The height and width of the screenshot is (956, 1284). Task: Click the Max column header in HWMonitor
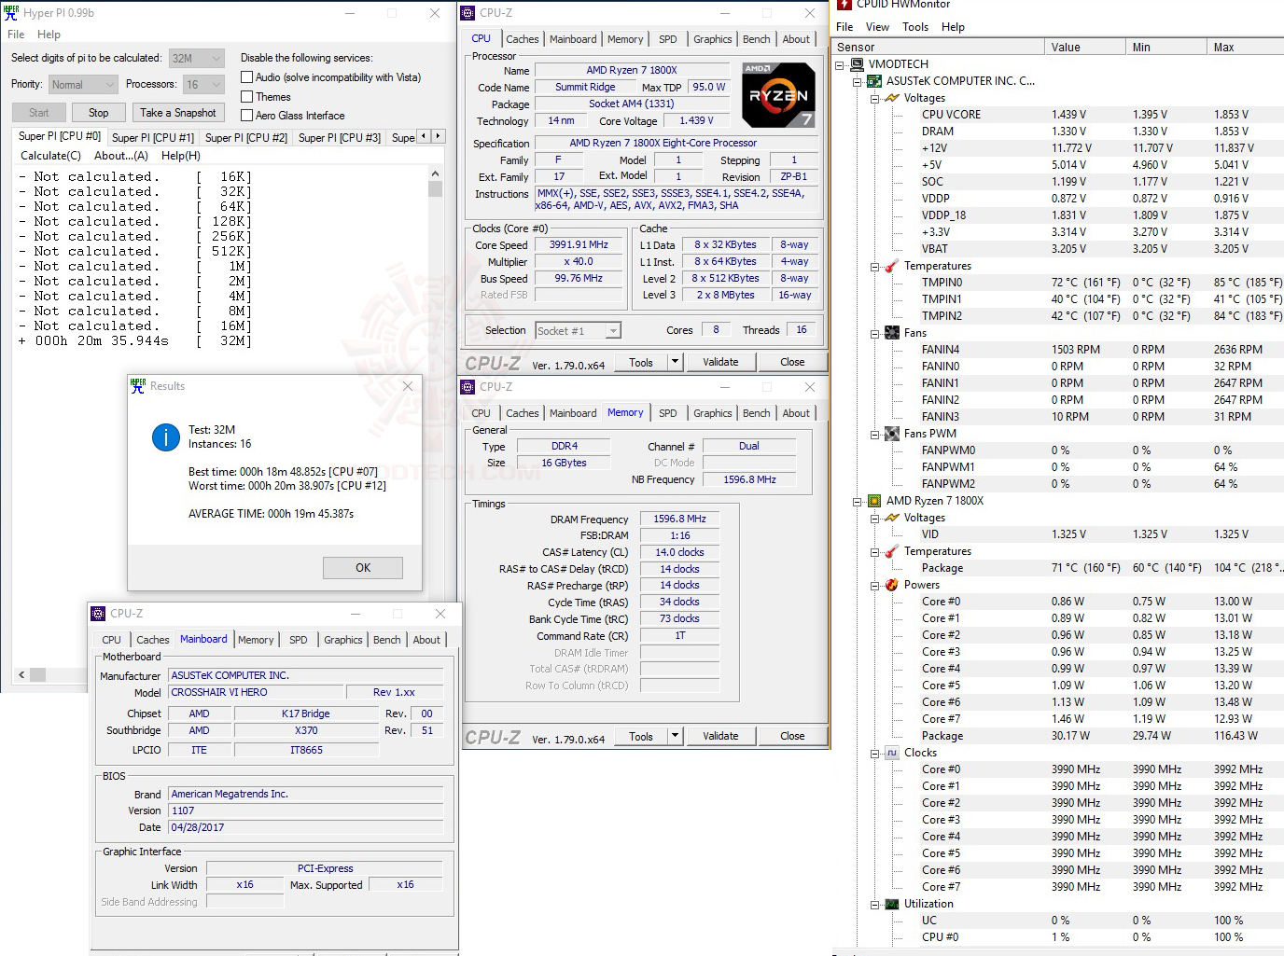pyautogui.click(x=1246, y=47)
